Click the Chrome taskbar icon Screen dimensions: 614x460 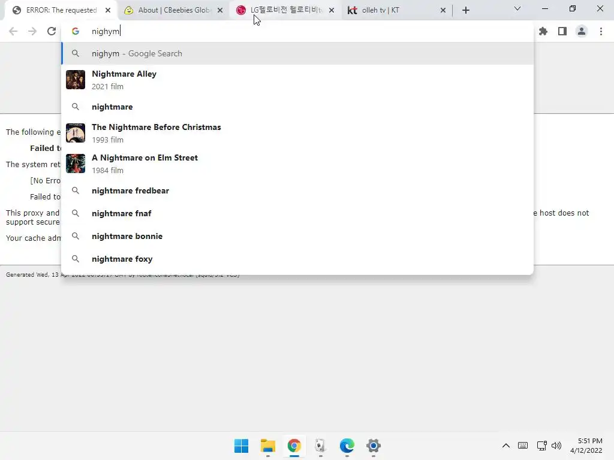point(294,446)
